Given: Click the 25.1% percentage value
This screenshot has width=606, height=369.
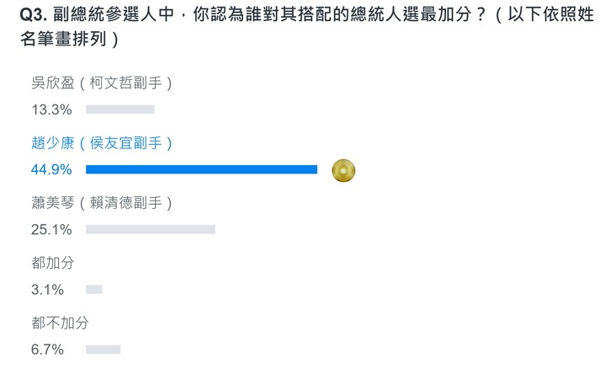Looking at the screenshot, I should click(51, 229).
